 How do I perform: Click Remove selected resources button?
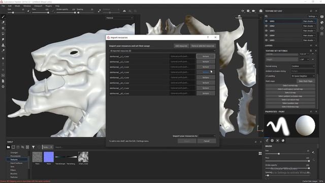click(203, 46)
